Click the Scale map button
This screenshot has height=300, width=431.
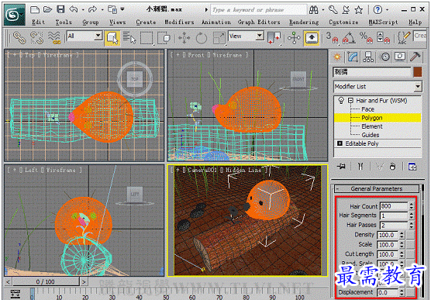click(x=410, y=245)
